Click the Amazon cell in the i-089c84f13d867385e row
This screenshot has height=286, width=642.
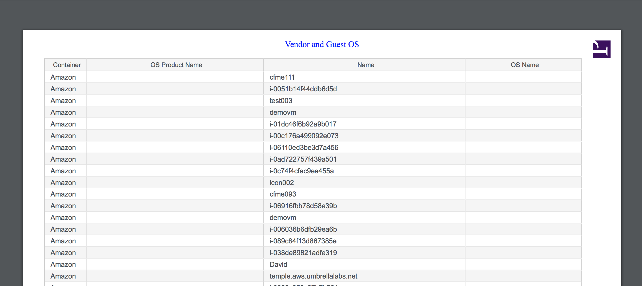point(66,241)
